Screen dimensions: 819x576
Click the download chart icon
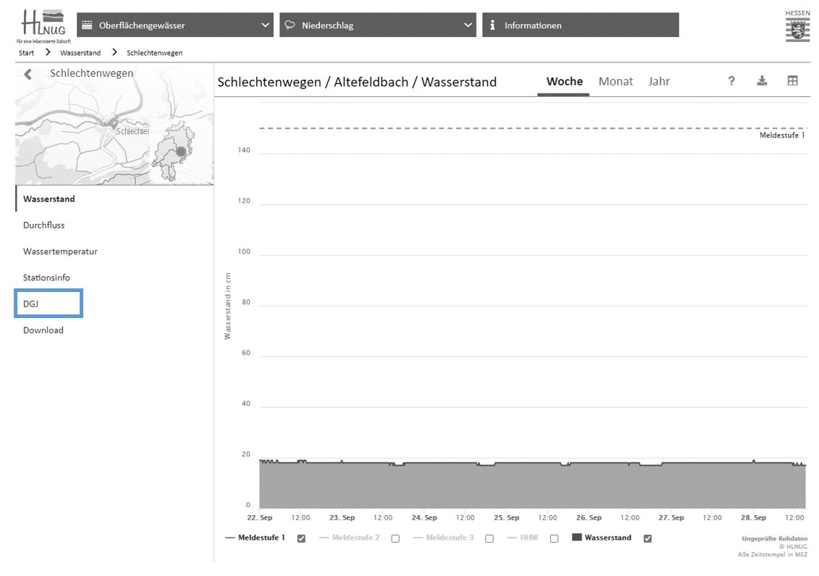pos(762,81)
